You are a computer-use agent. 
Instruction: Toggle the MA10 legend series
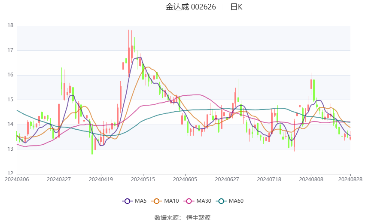tap(165, 201)
